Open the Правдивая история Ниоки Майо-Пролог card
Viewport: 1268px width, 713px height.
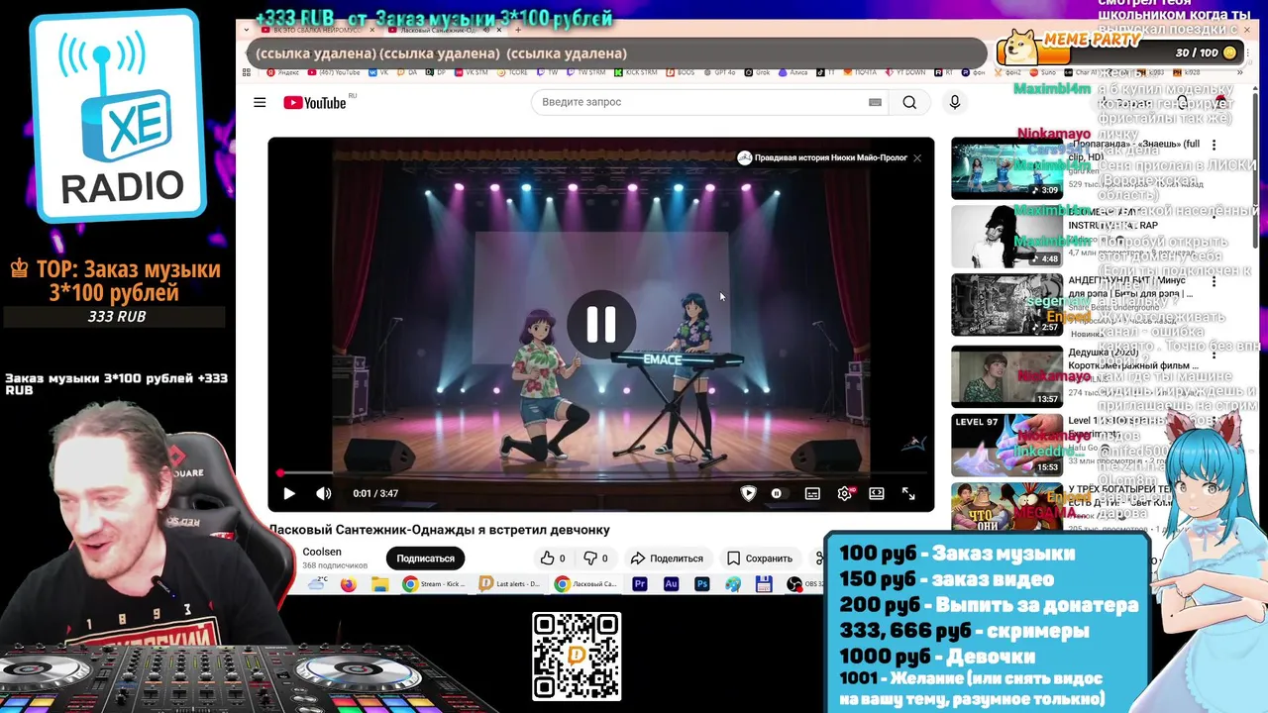822,157
